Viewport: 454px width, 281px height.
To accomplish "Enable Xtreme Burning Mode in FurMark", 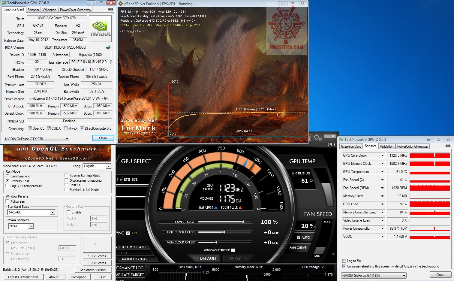I will pos(66,176).
